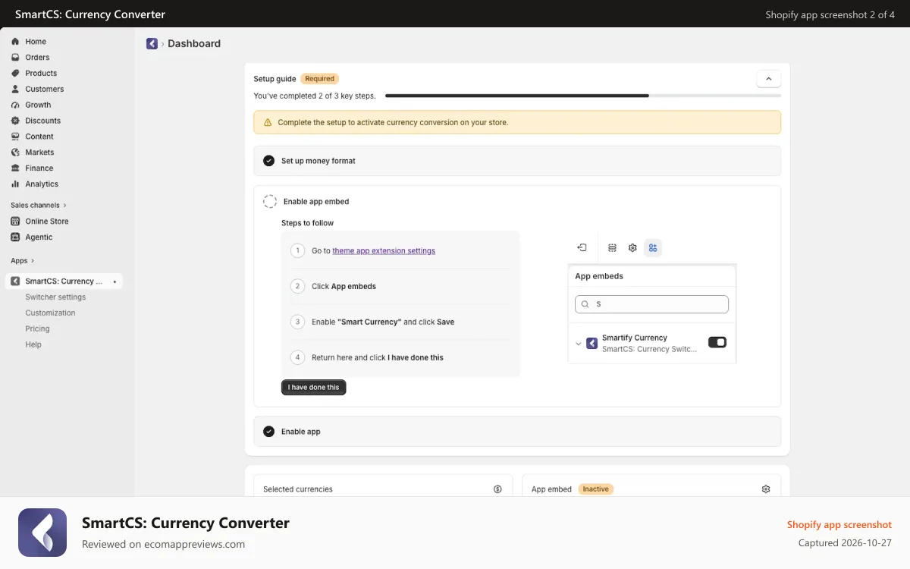This screenshot has height=569, width=910.
Task: Click SmartCS app icon in sidebar
Action: 15,281
